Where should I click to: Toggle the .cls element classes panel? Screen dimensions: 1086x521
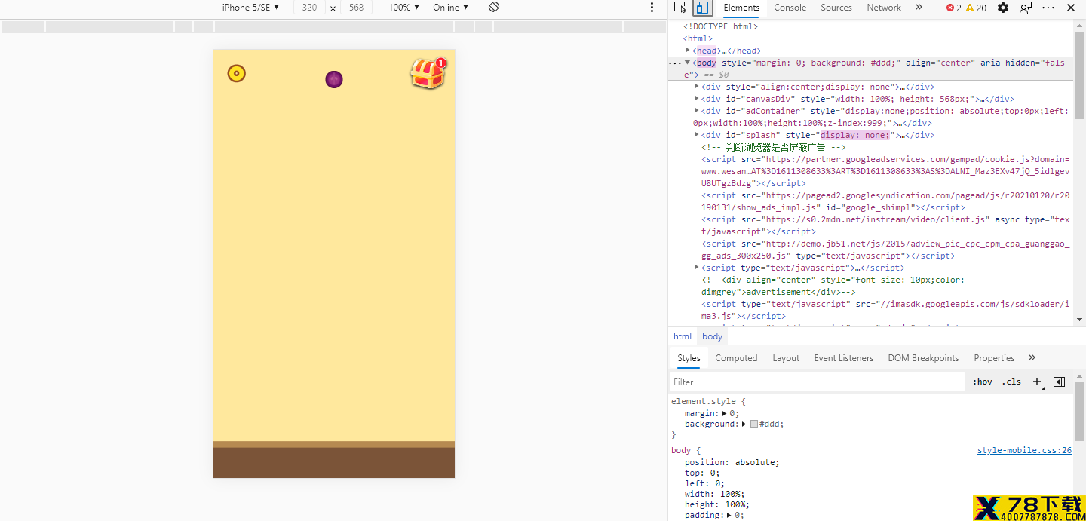(1011, 382)
